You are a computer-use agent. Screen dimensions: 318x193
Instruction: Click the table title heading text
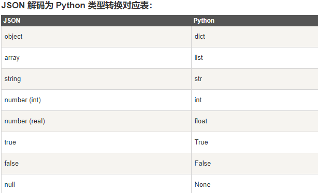click(x=77, y=6)
